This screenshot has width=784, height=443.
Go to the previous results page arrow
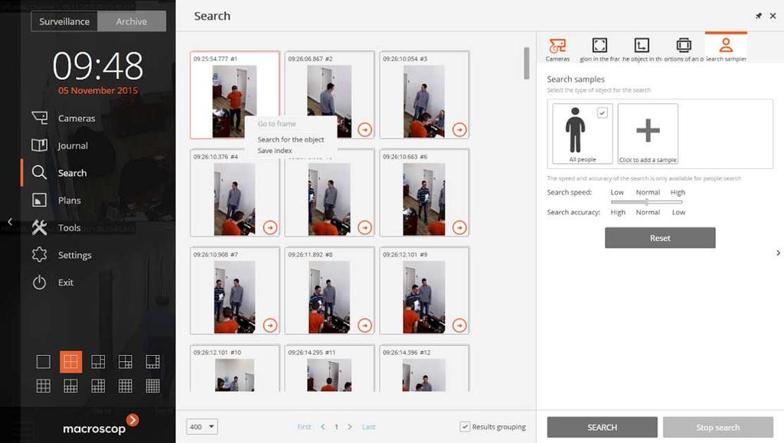tap(323, 427)
